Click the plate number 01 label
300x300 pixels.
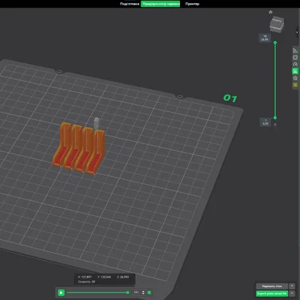coord(230,98)
